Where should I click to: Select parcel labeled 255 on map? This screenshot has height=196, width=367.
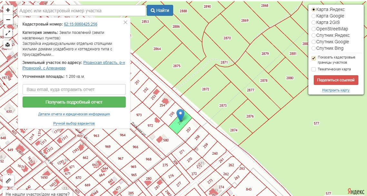[172, 114]
